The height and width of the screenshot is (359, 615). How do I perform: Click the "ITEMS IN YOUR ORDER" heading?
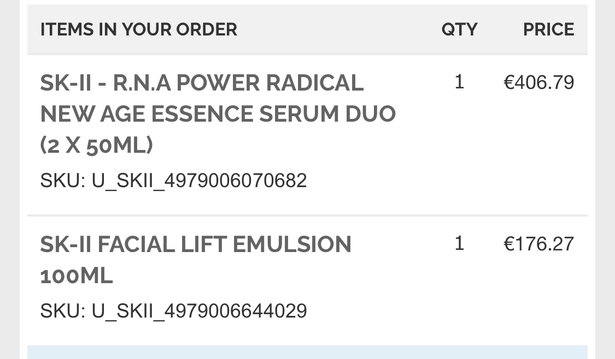139,29
